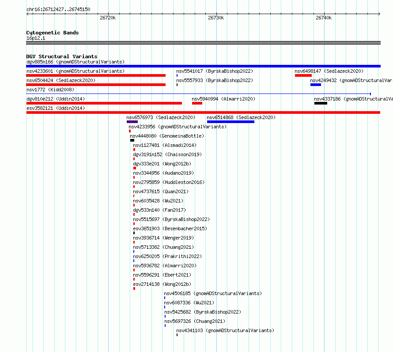Click the 26740k ruler tick label
This screenshot has width=393, height=352.
[x=324, y=18]
